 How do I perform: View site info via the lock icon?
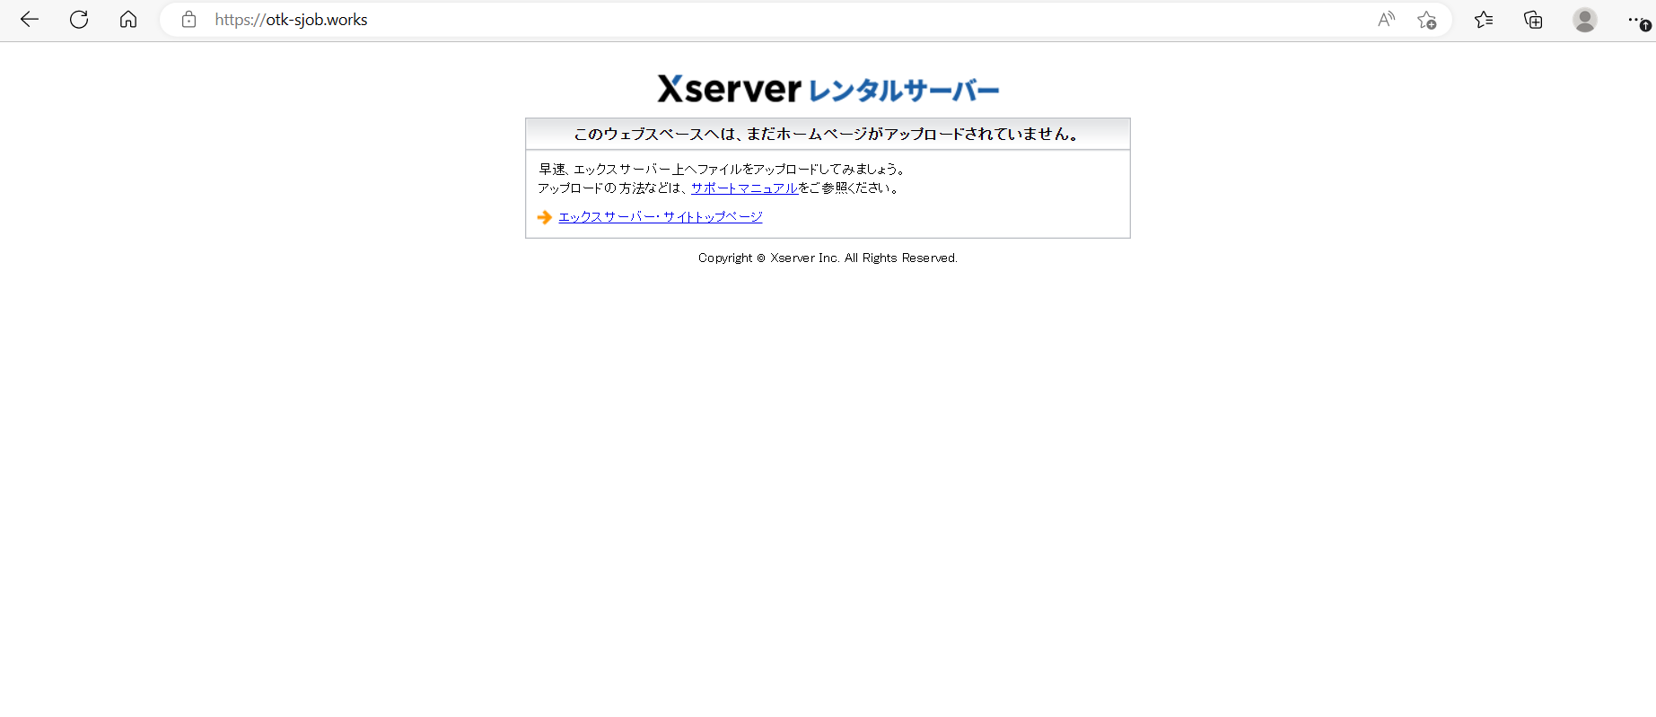[188, 20]
